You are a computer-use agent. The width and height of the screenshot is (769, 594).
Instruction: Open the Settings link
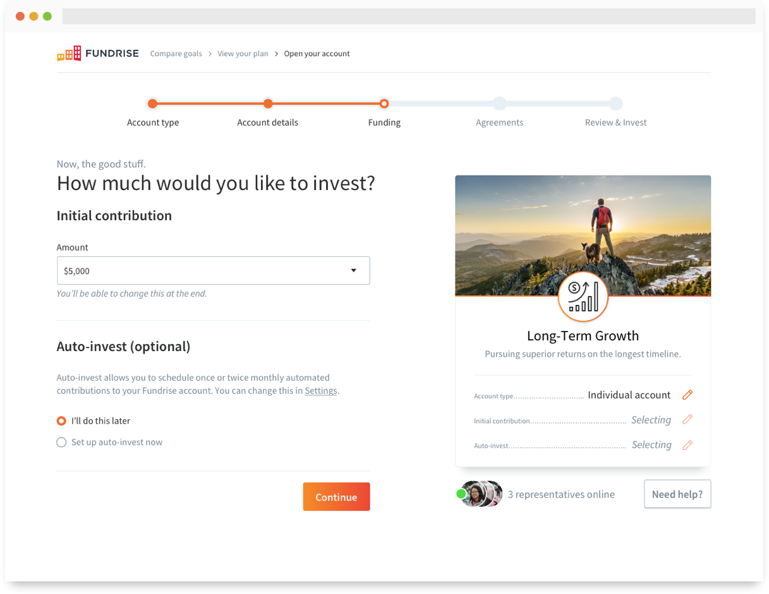(x=320, y=391)
